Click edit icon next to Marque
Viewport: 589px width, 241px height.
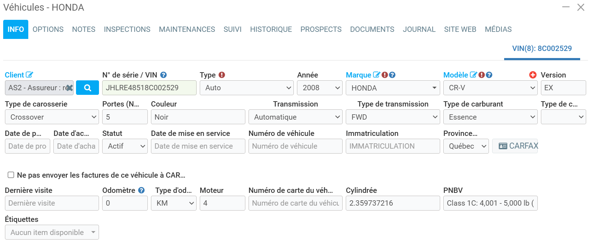[x=377, y=75]
